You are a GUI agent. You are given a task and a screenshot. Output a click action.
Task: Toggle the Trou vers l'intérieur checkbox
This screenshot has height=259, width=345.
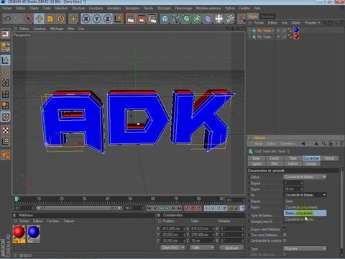[x=285, y=235]
